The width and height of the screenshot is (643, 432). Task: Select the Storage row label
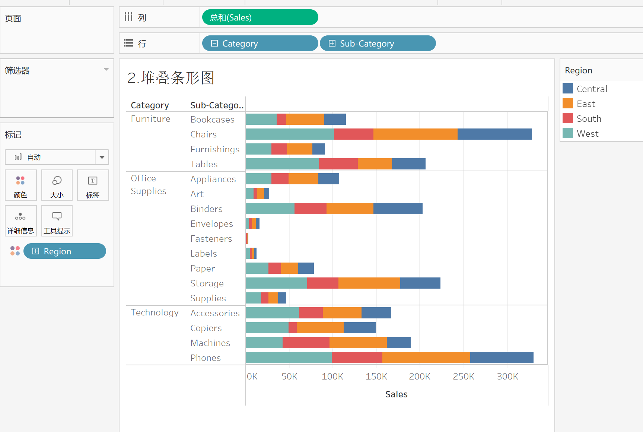point(207,283)
